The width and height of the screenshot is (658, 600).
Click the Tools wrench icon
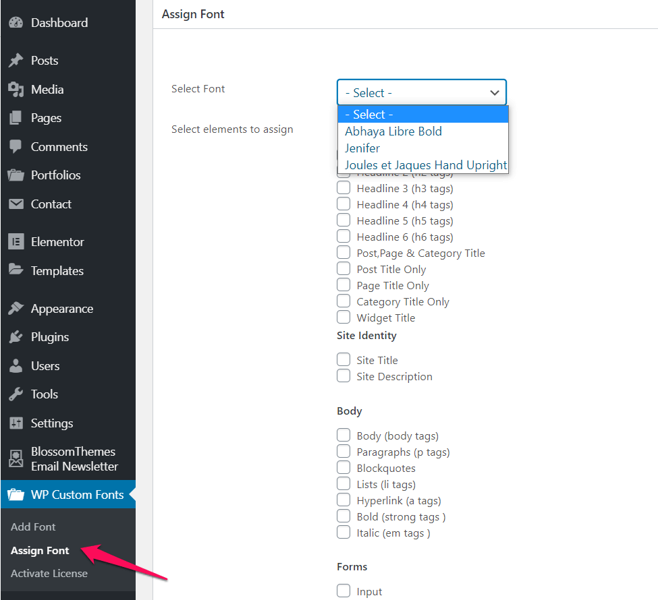(x=16, y=394)
